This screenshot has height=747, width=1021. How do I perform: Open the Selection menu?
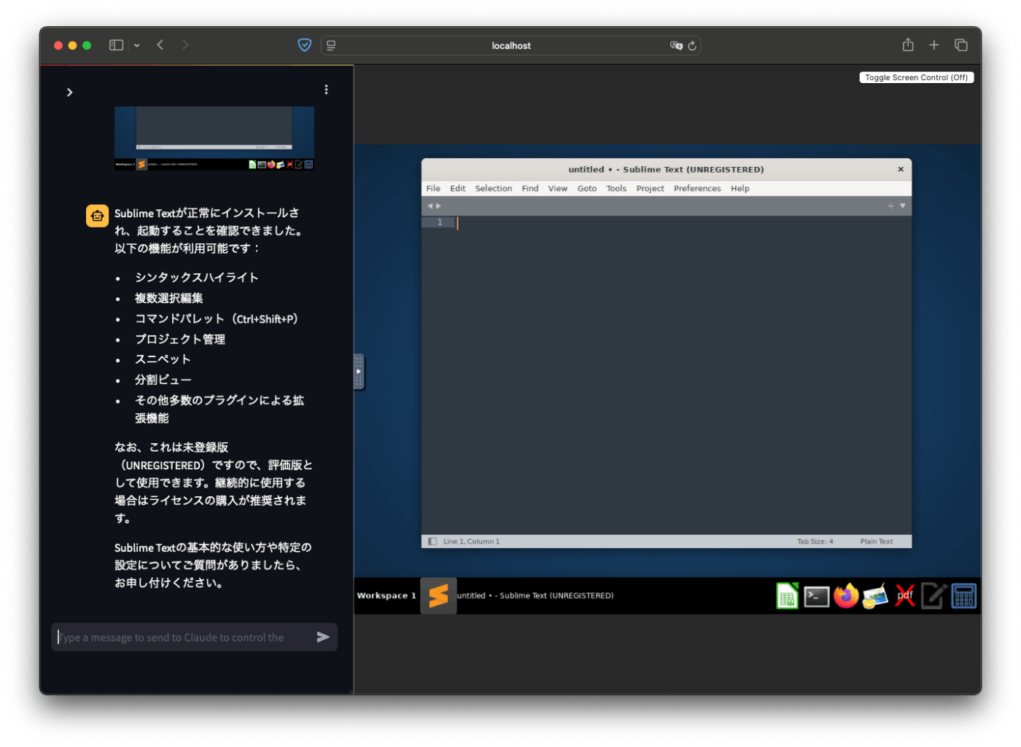(x=494, y=188)
